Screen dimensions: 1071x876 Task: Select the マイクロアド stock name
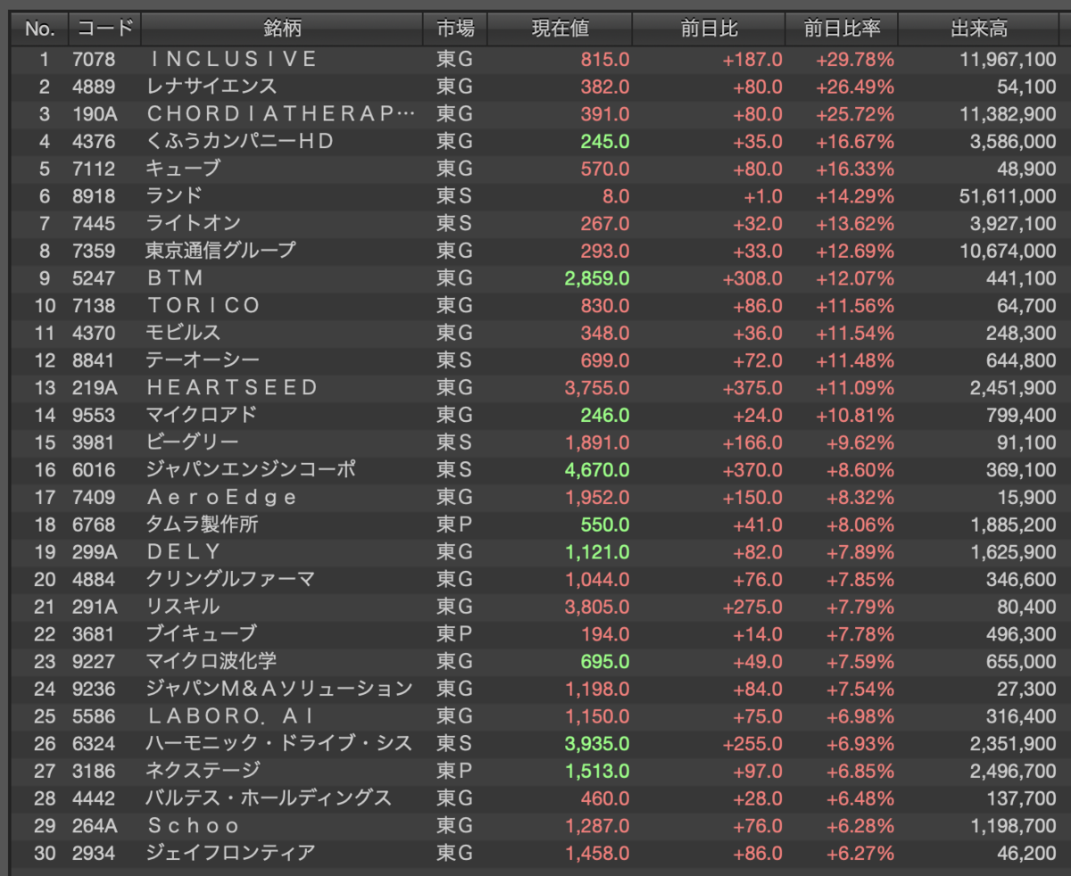click(x=202, y=415)
